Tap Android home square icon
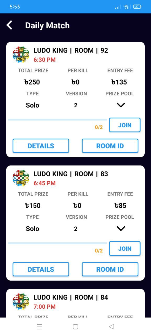This screenshot has width=151, height=336. [x=75, y=327]
